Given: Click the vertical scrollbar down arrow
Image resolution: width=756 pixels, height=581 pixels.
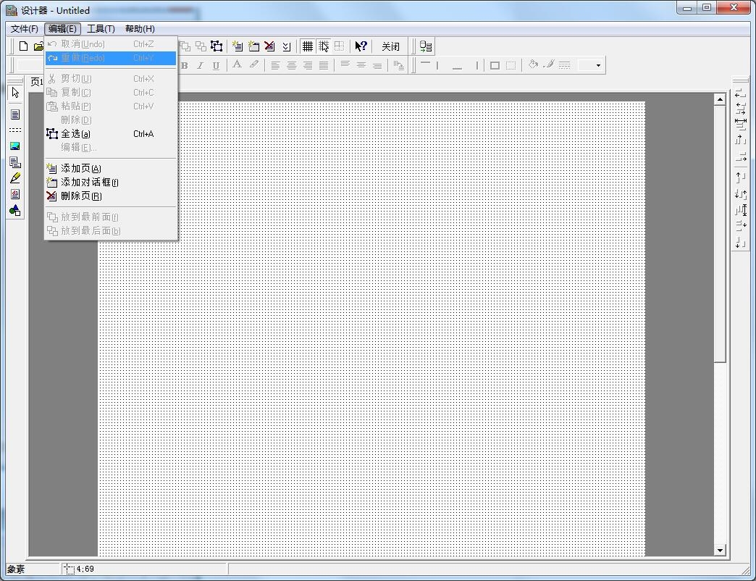Looking at the screenshot, I should coord(720,550).
